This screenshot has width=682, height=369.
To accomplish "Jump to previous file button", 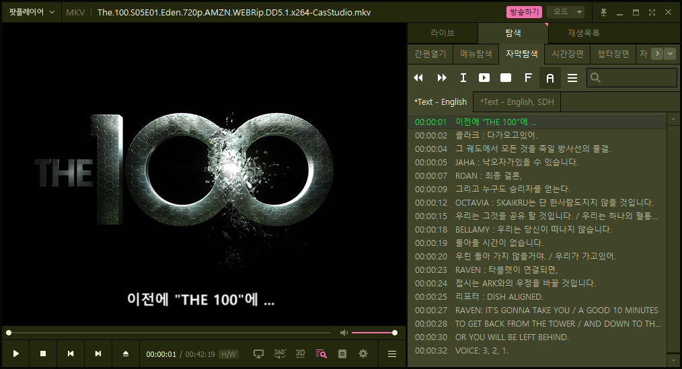I will [71, 354].
